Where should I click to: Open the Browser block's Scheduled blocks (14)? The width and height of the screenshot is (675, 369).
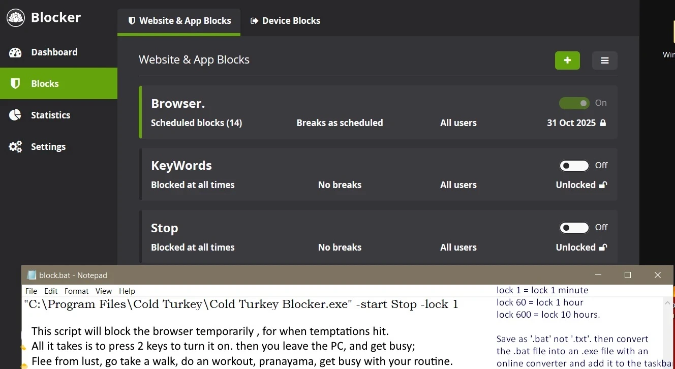pyautogui.click(x=196, y=123)
